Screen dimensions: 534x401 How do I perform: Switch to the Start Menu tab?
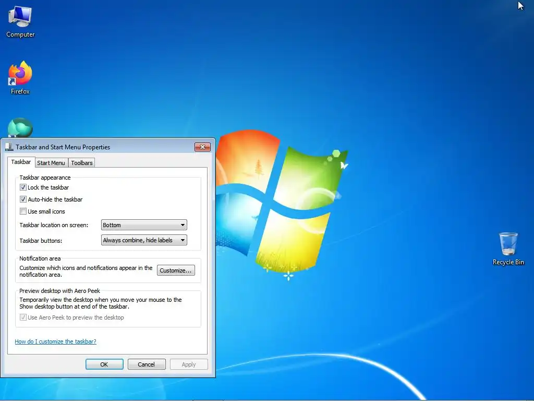coord(51,163)
